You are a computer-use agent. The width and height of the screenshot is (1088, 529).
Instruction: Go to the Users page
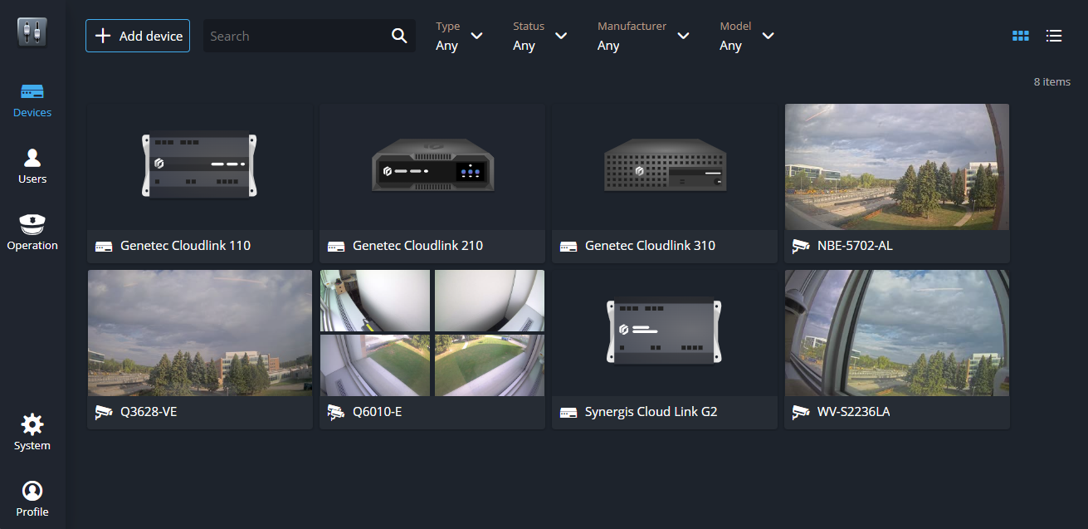coord(32,166)
